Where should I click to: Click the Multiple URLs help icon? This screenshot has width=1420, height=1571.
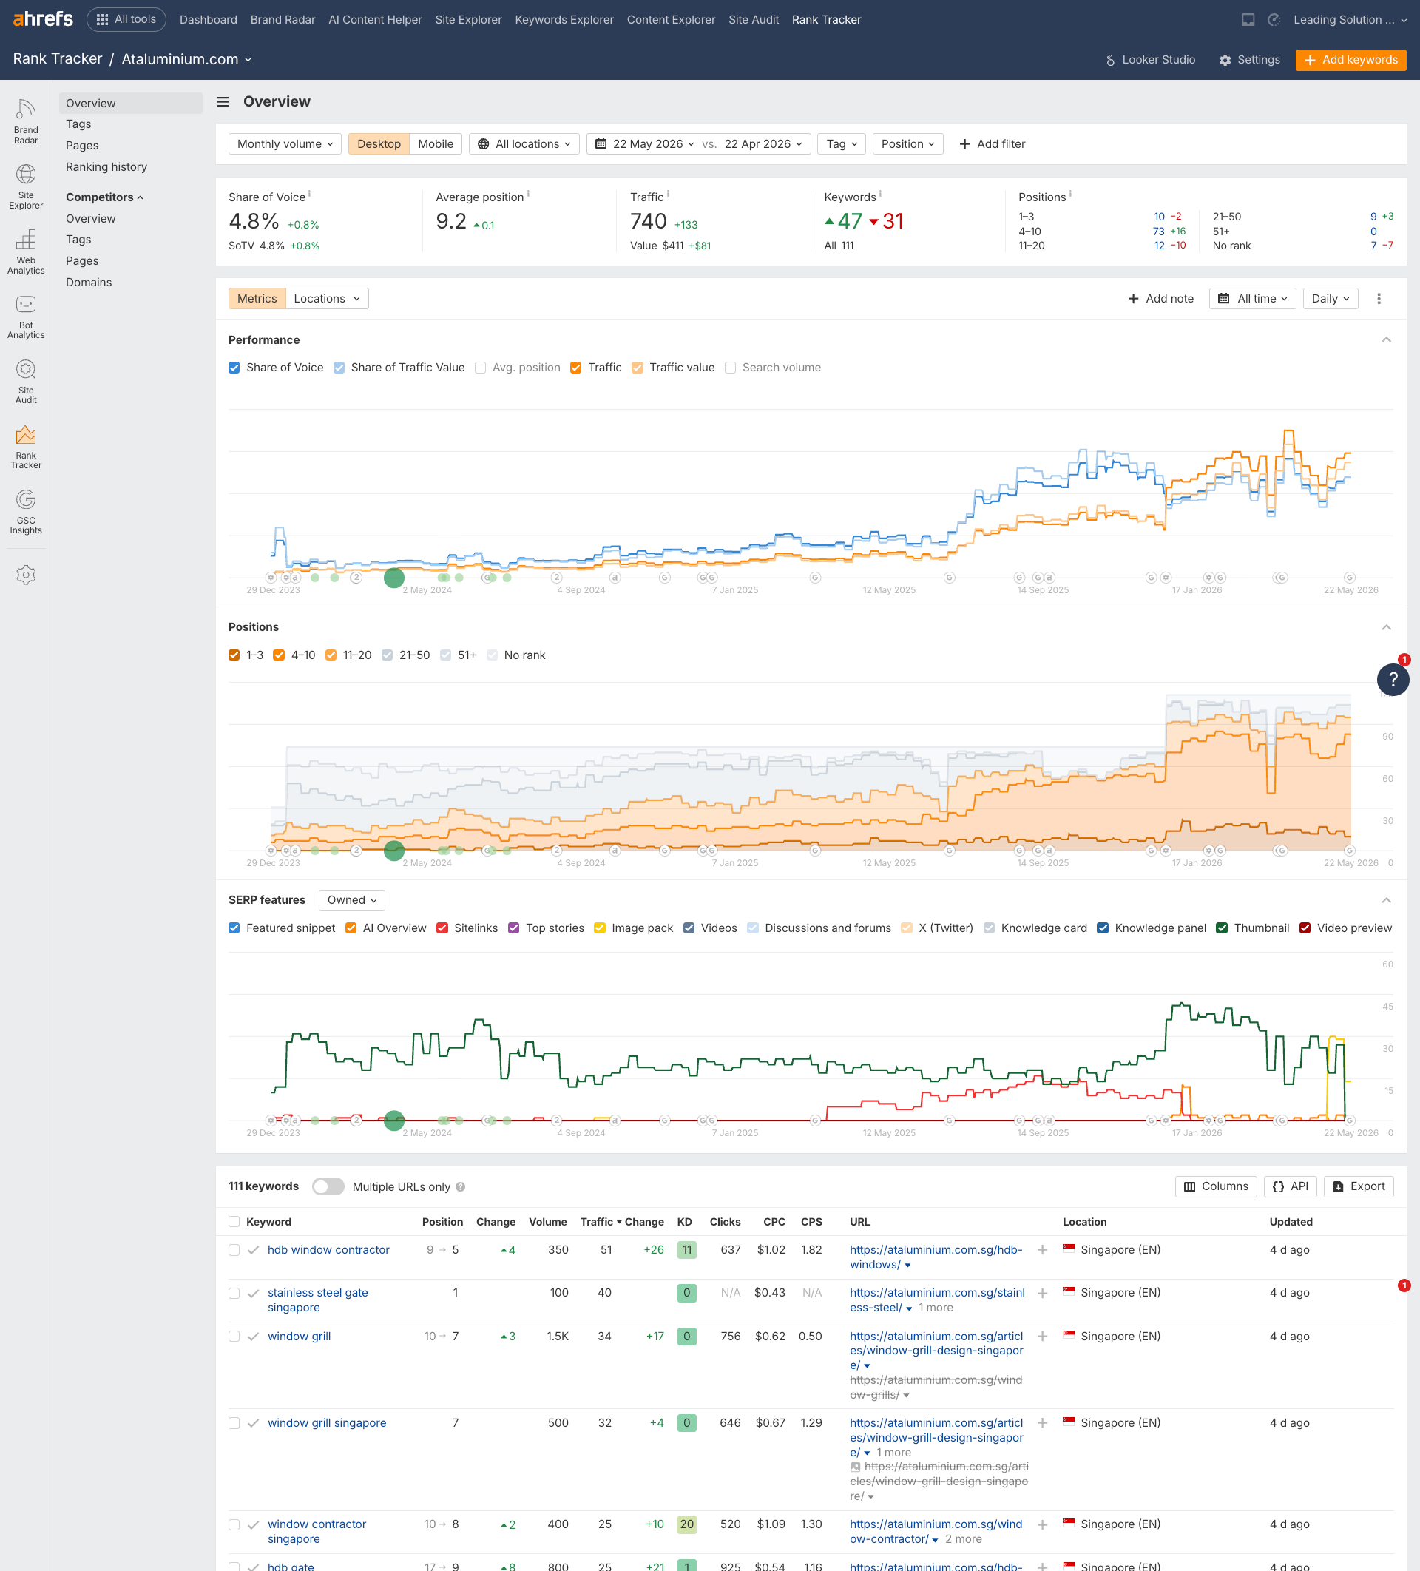[461, 1187]
